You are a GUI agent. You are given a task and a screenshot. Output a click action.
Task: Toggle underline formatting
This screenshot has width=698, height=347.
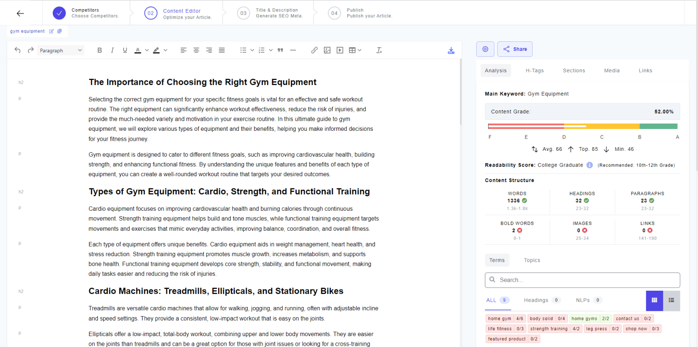click(125, 50)
